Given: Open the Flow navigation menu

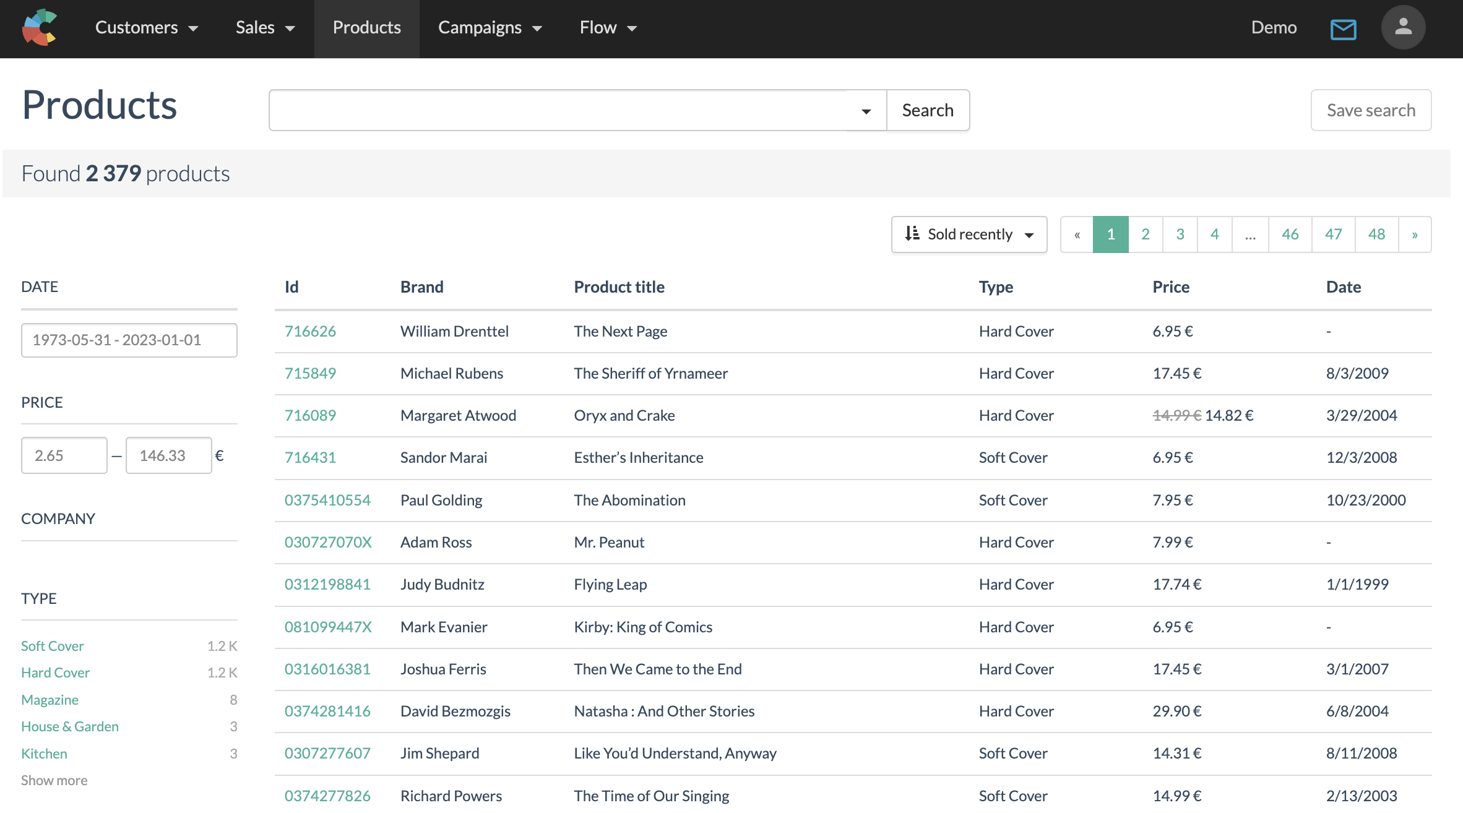Looking at the screenshot, I should (x=606, y=27).
